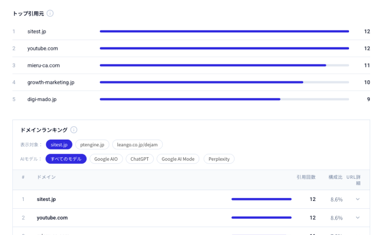Screen dimensions: 381x235
Task: Filter by Google AIO model
Action: pyautogui.click(x=106, y=159)
